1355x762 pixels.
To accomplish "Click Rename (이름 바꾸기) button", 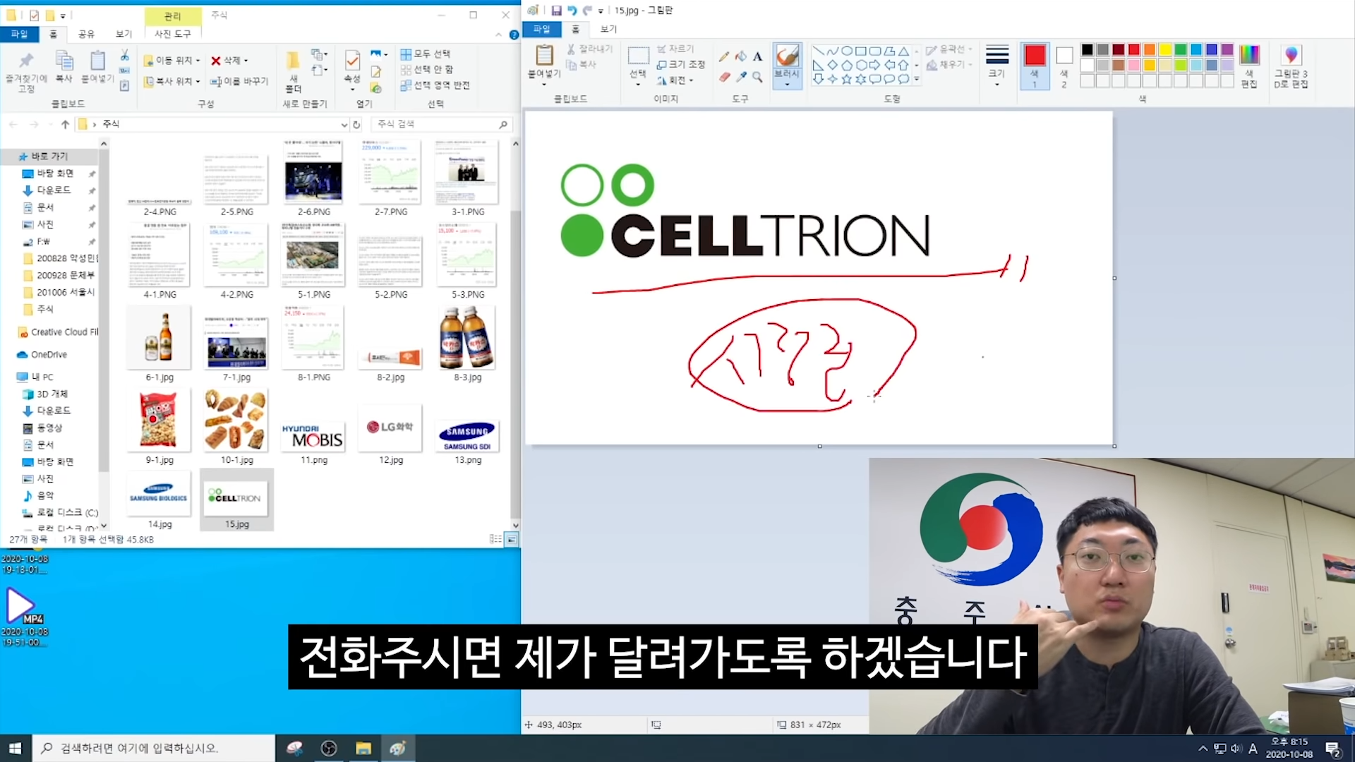I will [x=239, y=81].
